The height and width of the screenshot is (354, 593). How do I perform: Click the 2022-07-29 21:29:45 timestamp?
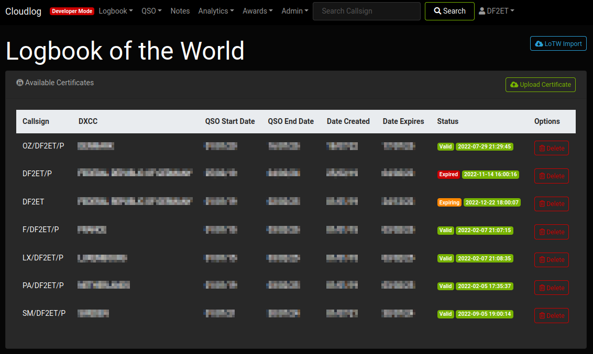[x=485, y=146]
